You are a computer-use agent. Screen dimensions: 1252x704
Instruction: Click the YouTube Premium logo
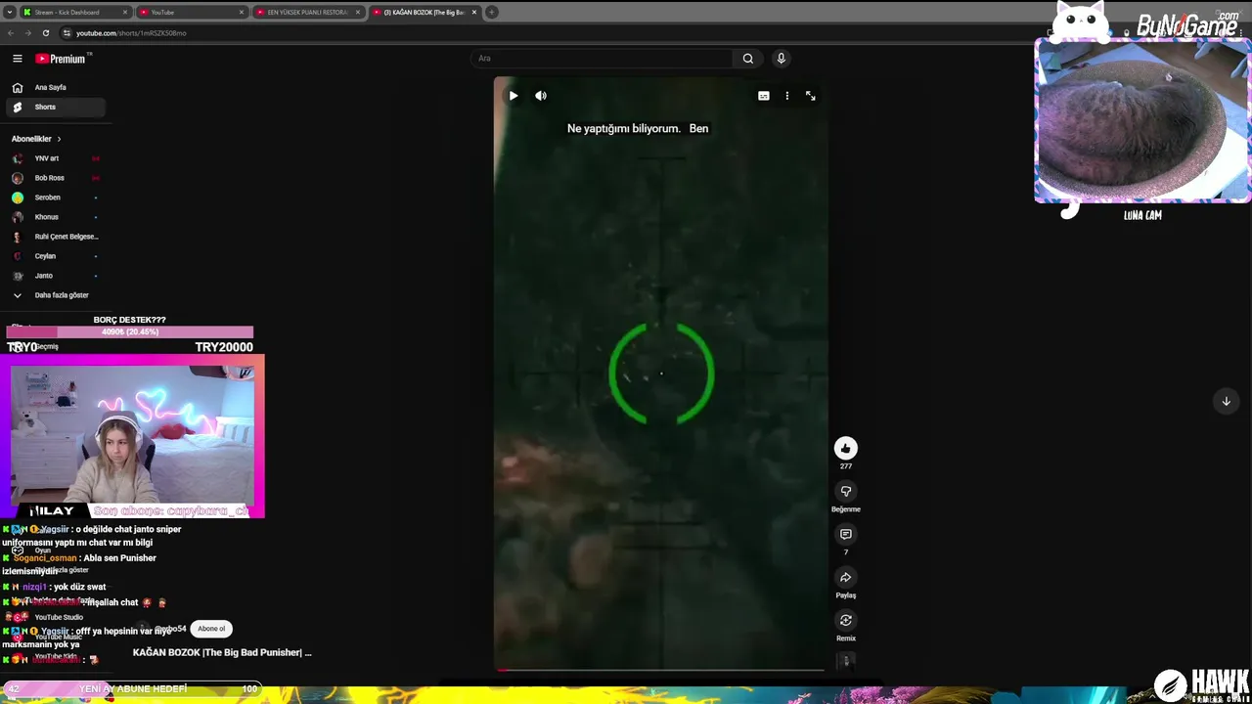61,59
